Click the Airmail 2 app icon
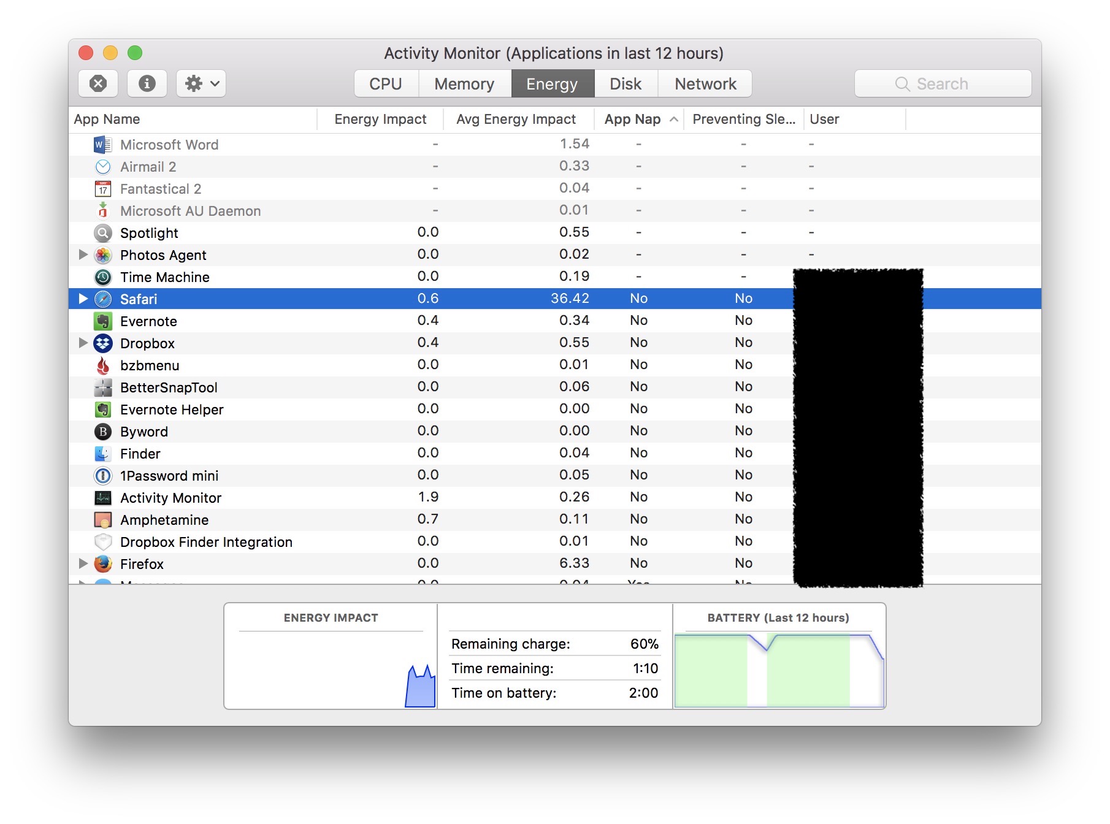 (x=103, y=167)
